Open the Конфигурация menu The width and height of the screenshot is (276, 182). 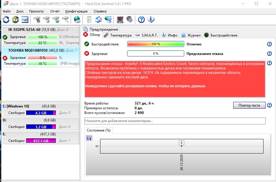[76, 11]
